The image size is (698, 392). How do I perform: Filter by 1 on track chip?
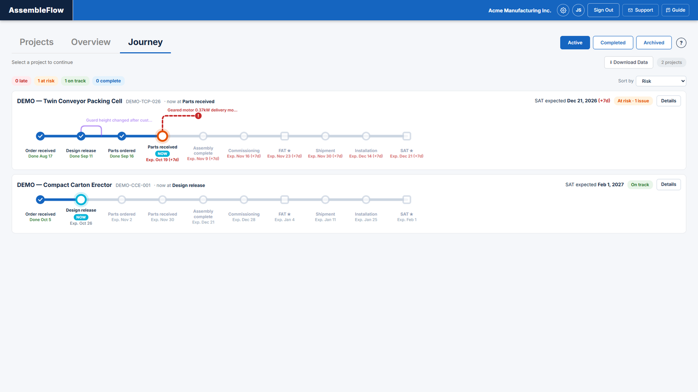coord(75,81)
